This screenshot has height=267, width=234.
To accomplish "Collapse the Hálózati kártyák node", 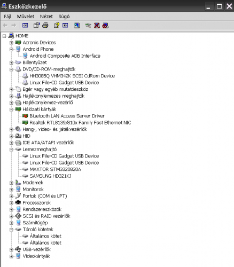I will pyautogui.click(x=11, y=109).
